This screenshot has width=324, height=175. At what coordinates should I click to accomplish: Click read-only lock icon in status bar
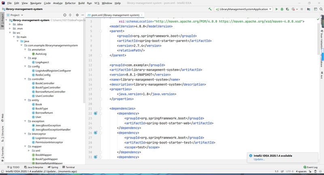(x=310, y=171)
